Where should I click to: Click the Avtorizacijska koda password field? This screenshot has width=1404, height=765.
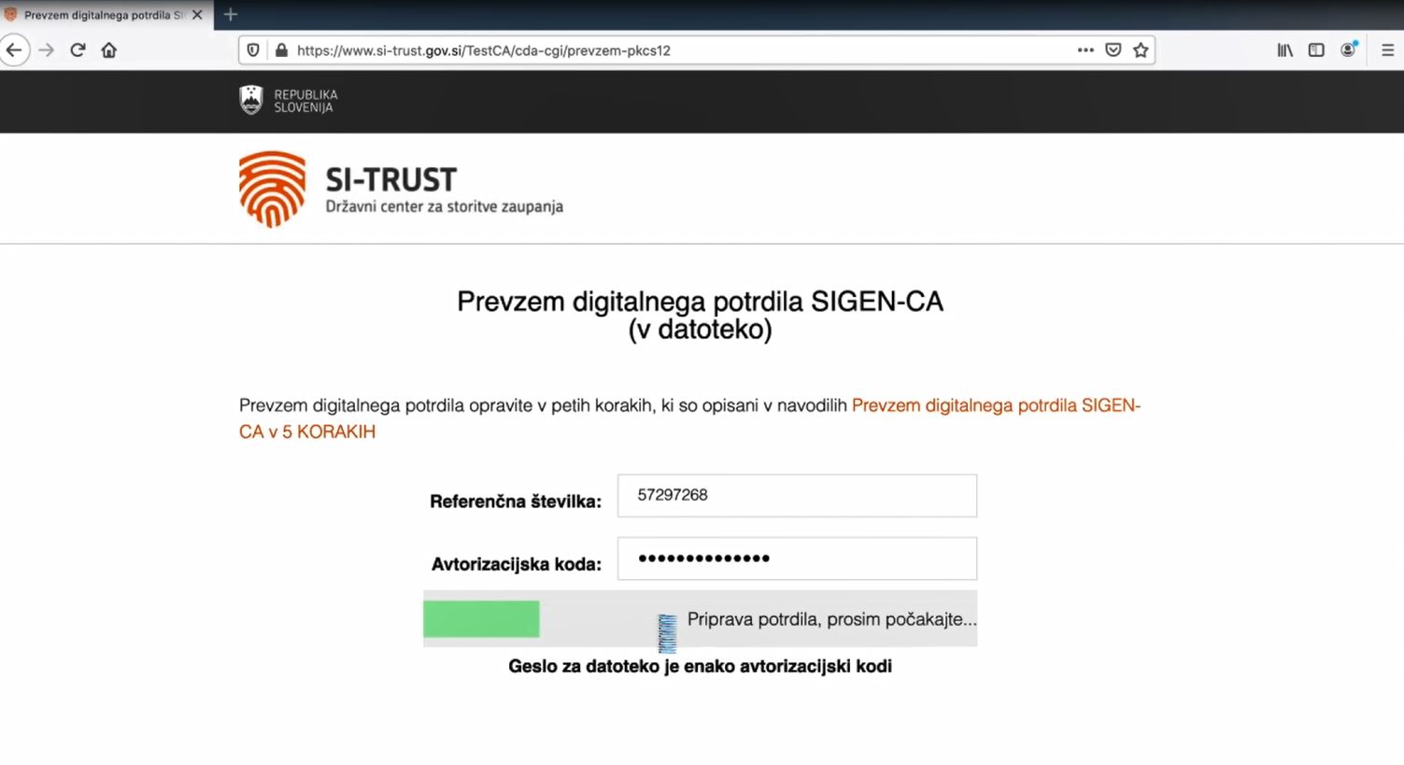pos(797,559)
